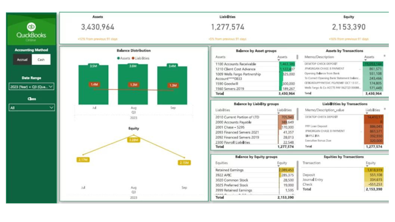The image size is (395, 222).
Task: Select SIMPLE IRA transaction row
Action: 343,136
